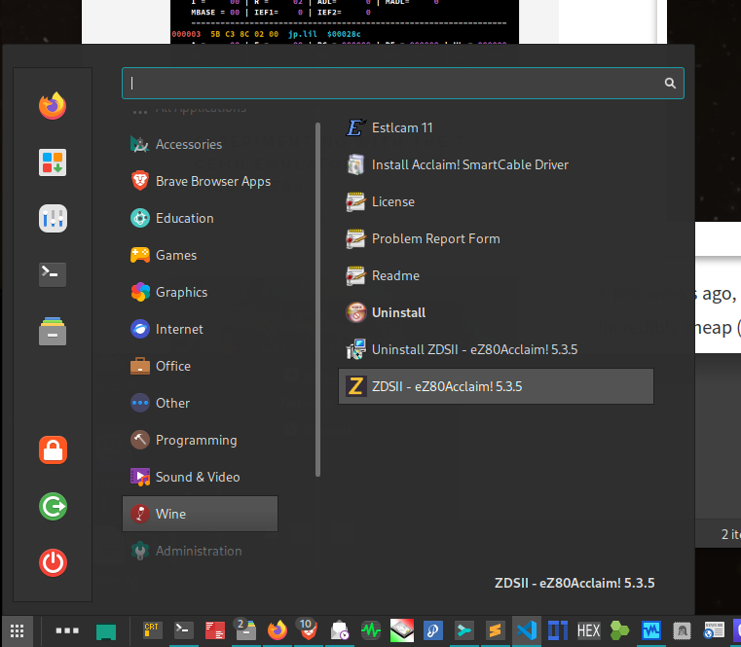Open the news reader icon in taskbar
The height and width of the screenshot is (647, 741).
(714, 630)
